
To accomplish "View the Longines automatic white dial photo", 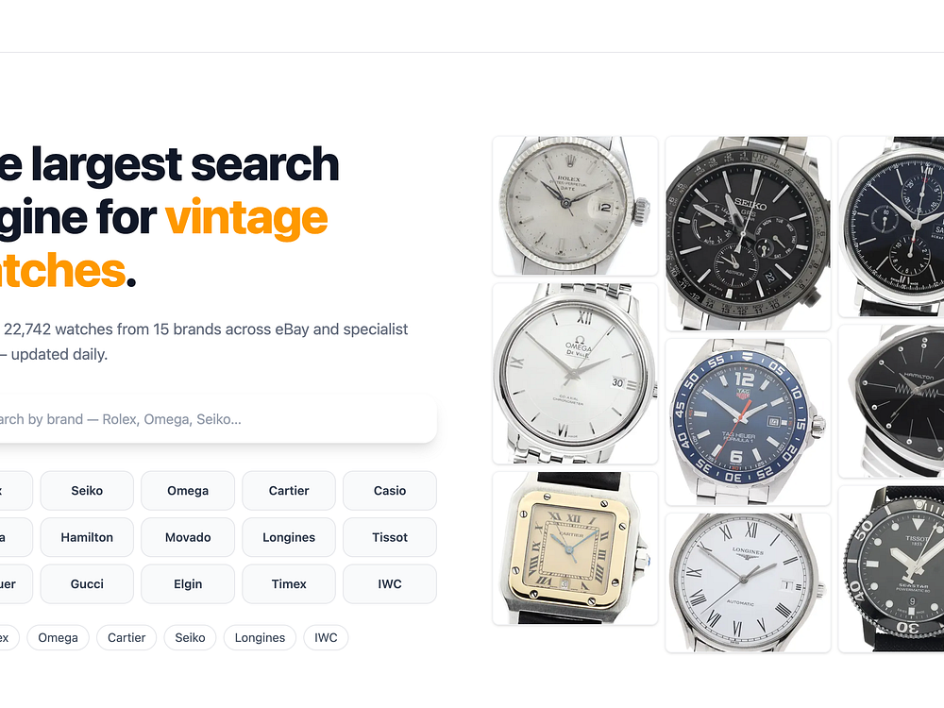I will tap(748, 582).
